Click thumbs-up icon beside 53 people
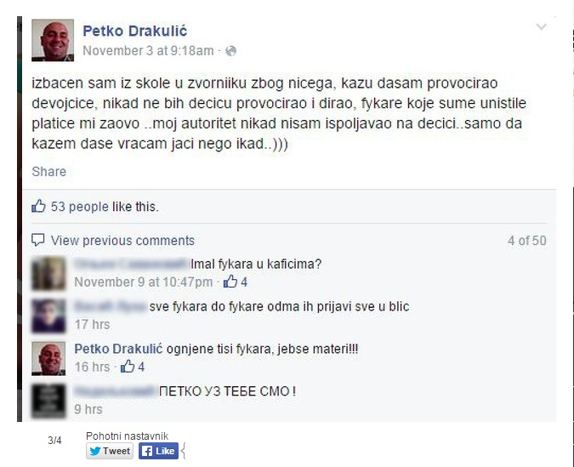The width and height of the screenshot is (574, 467). pos(38,206)
